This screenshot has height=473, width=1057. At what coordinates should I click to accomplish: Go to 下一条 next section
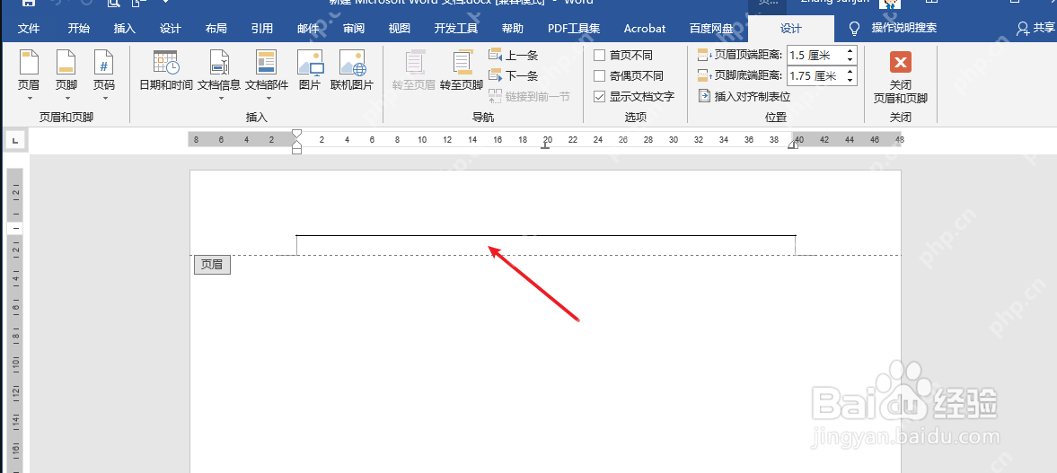click(514, 76)
